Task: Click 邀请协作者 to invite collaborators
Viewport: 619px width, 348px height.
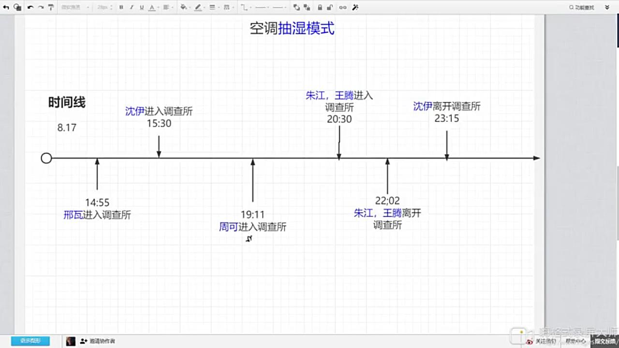Action: [98, 341]
